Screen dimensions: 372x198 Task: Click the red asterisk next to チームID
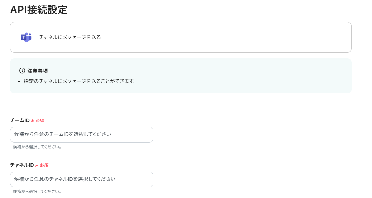[x=33, y=121]
